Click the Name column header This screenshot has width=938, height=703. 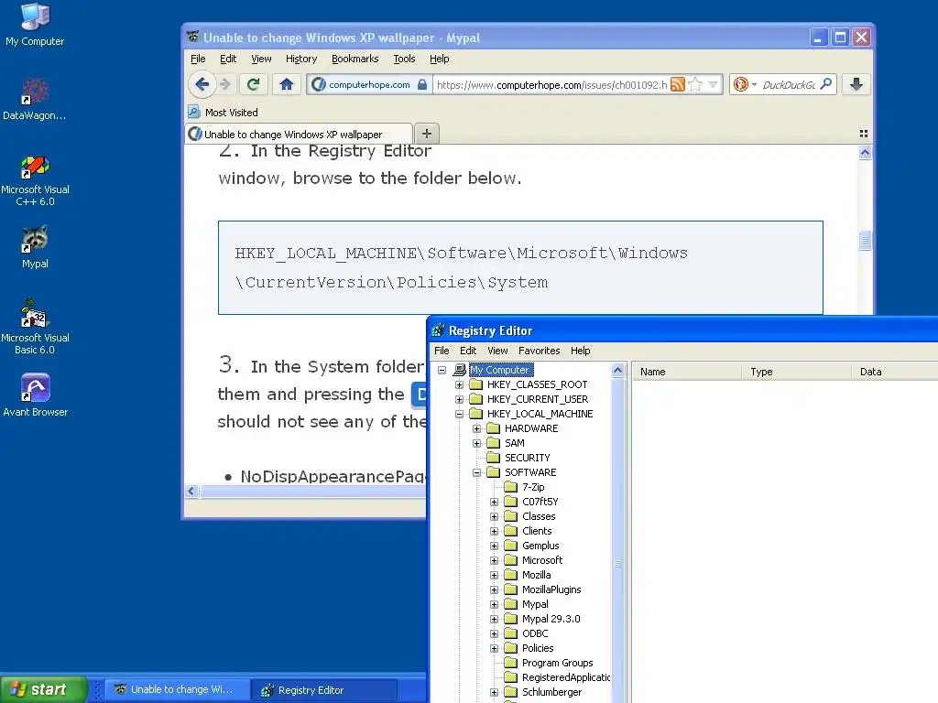[x=687, y=372]
